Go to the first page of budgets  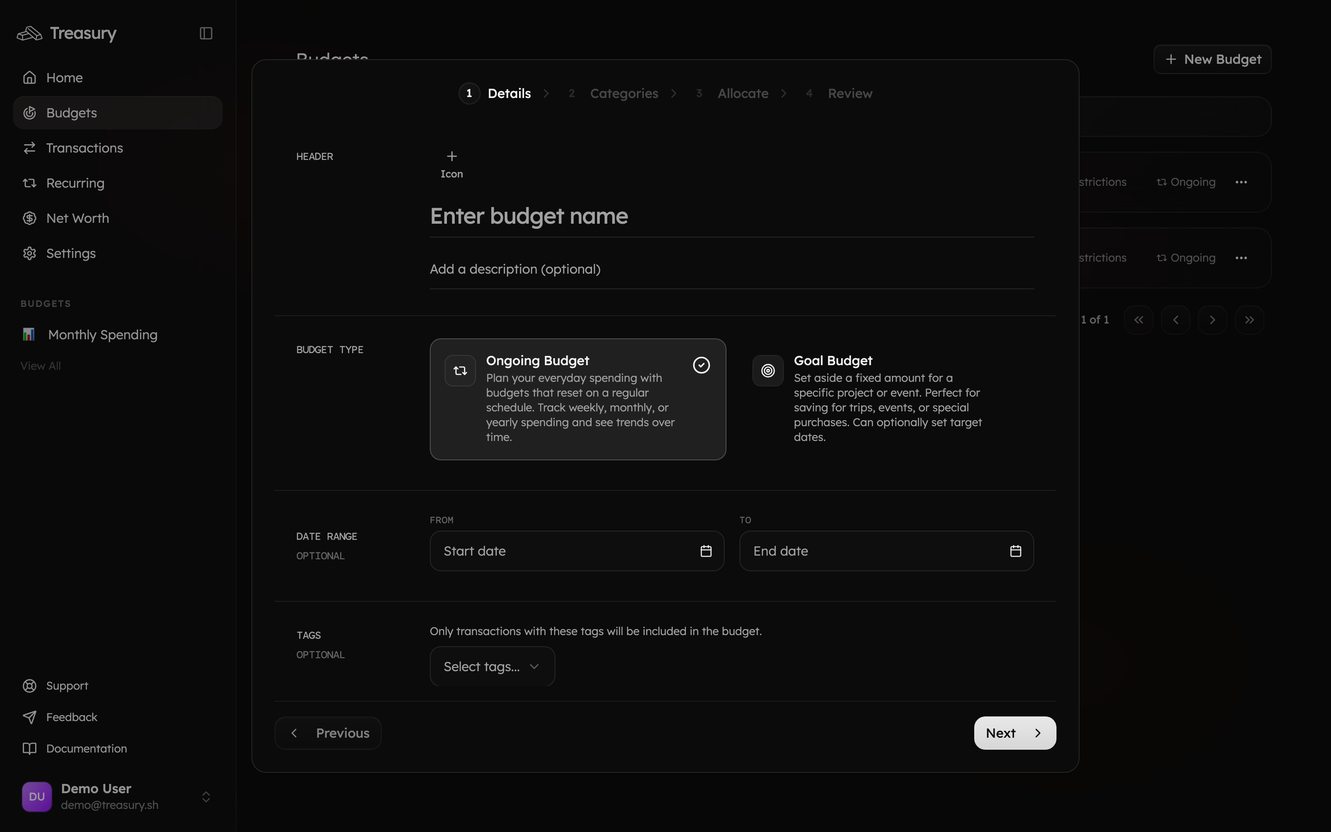click(1138, 320)
